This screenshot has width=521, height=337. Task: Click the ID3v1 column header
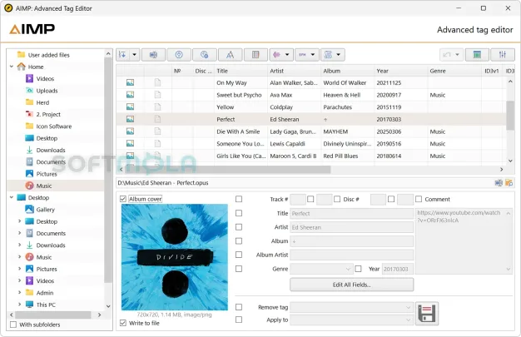(x=491, y=71)
